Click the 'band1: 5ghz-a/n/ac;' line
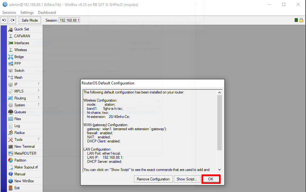 (105, 109)
